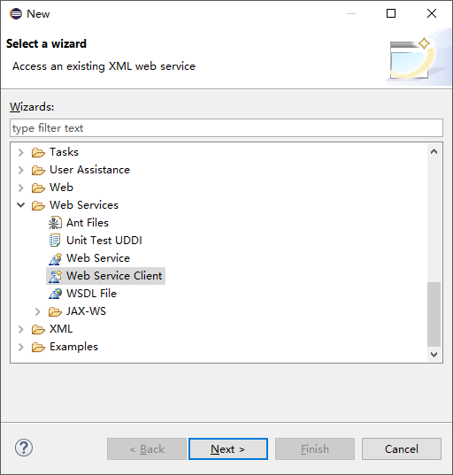Image resolution: width=453 pixels, height=475 pixels.
Task: Expand the User Assistance category
Action: pos(21,170)
